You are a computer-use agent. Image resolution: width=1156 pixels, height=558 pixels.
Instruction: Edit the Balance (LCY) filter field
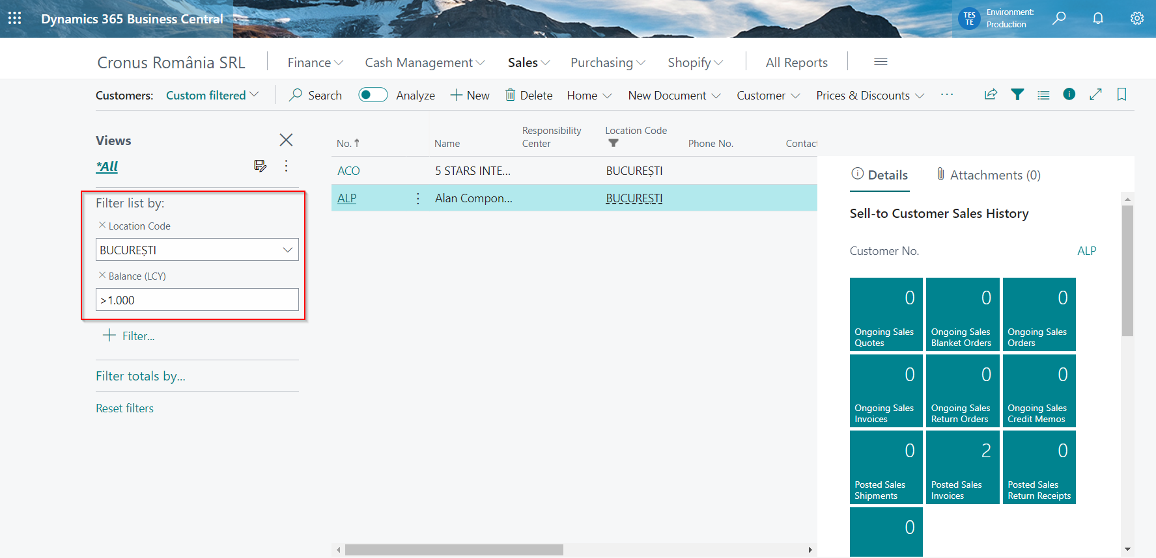point(197,300)
